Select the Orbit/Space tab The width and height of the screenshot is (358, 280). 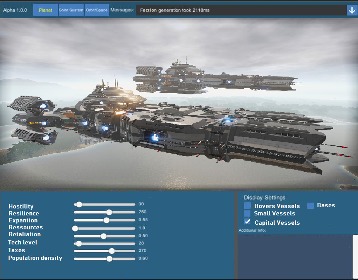97,10
